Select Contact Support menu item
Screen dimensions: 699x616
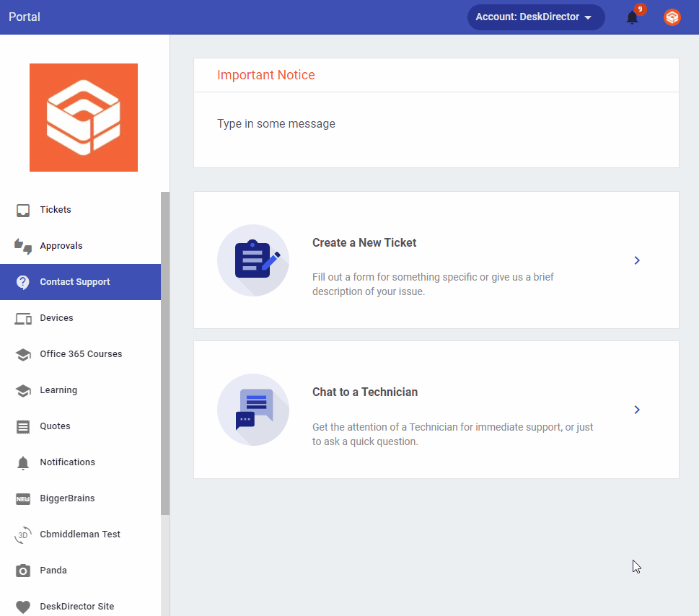[80, 282]
